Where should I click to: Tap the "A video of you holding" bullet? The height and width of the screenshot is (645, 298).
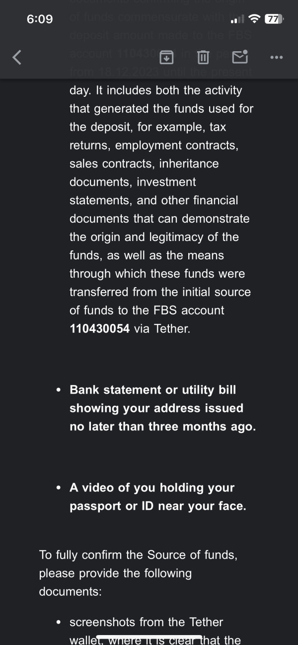point(151,488)
